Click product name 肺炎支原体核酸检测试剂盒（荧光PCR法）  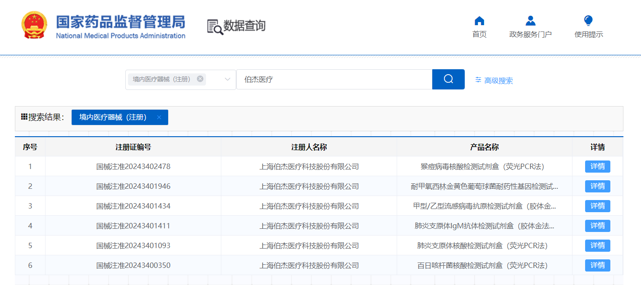click(485, 245)
